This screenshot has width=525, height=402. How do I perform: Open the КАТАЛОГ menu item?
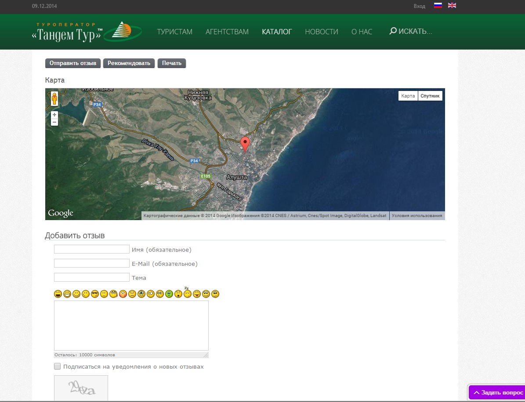pyautogui.click(x=277, y=32)
